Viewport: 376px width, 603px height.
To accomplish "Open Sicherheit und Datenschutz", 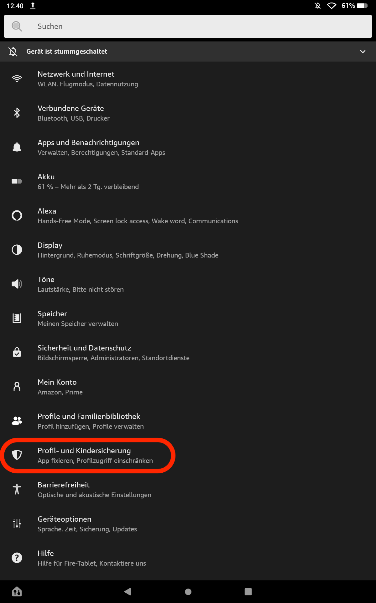I will [113, 353].
